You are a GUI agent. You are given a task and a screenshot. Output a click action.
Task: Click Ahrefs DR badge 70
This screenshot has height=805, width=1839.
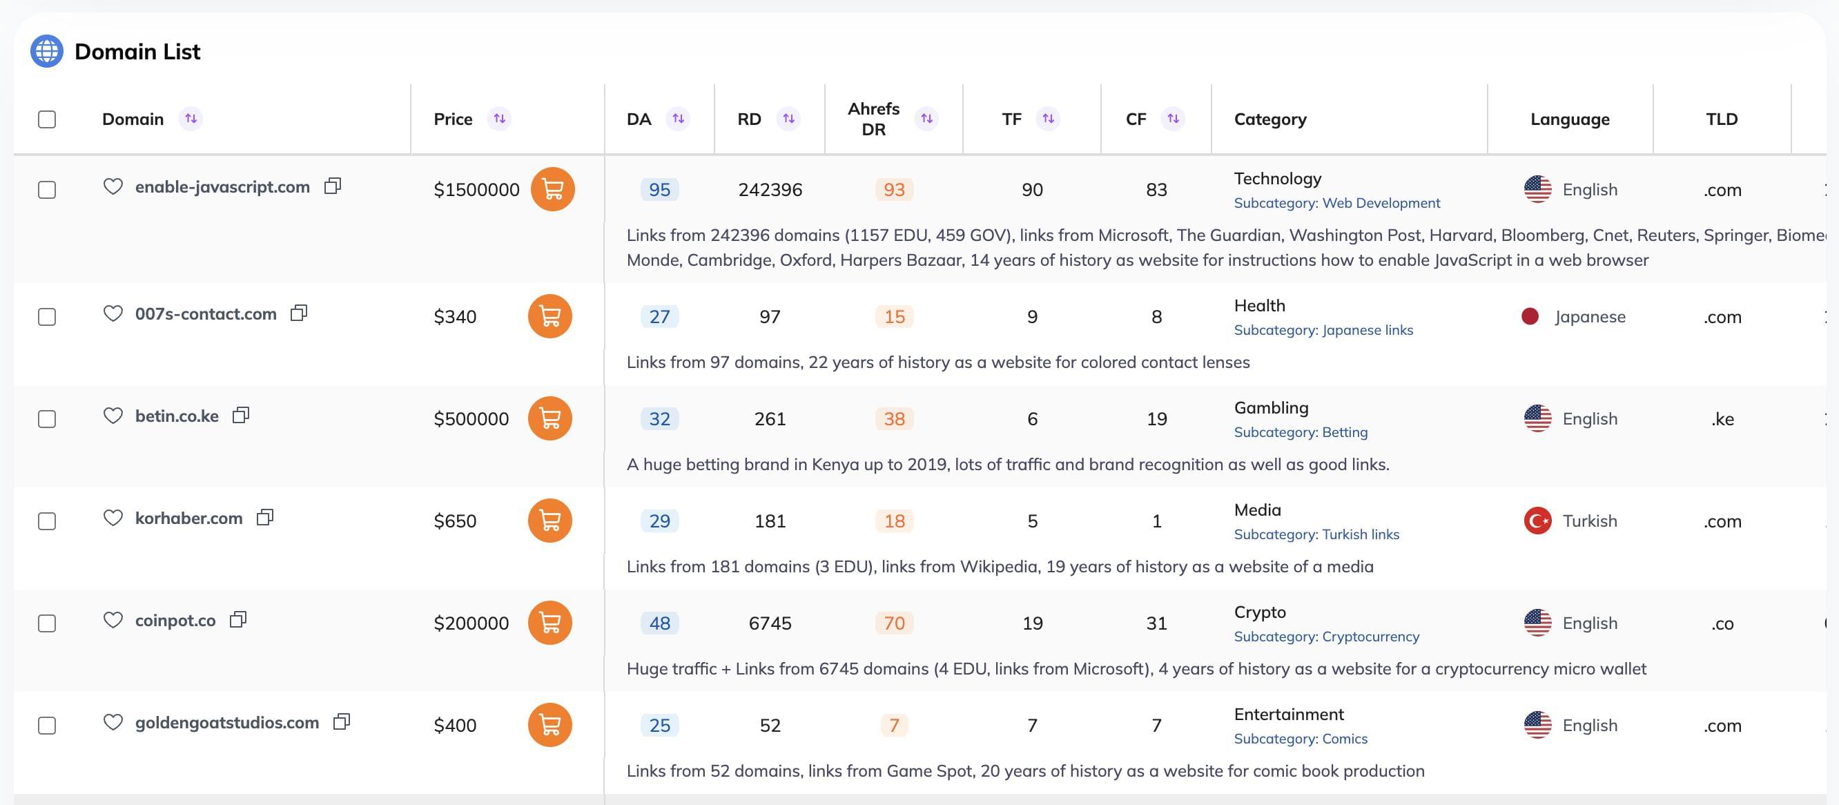[x=895, y=623]
